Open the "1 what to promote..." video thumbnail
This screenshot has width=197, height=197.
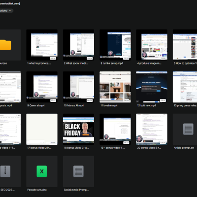[42, 45]
